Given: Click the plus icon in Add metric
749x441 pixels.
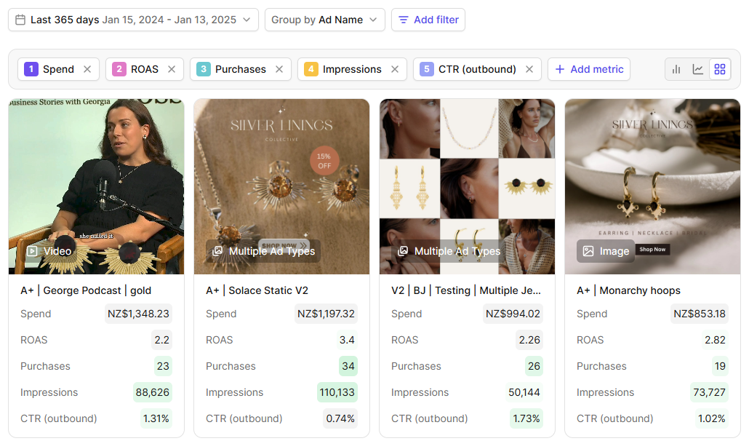Looking at the screenshot, I should pos(560,69).
